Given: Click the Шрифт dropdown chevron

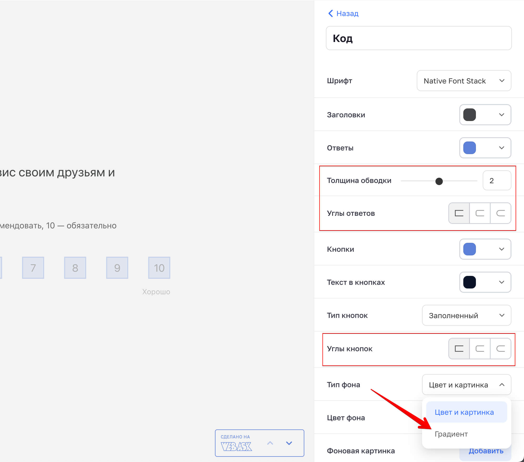Looking at the screenshot, I should [502, 81].
